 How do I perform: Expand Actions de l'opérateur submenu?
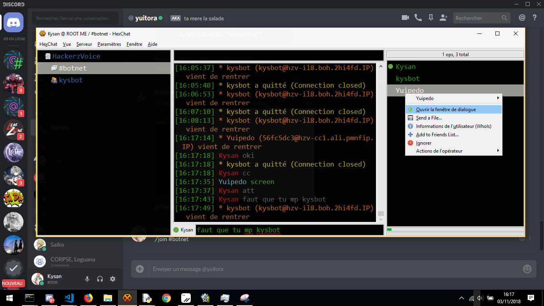coord(454,151)
